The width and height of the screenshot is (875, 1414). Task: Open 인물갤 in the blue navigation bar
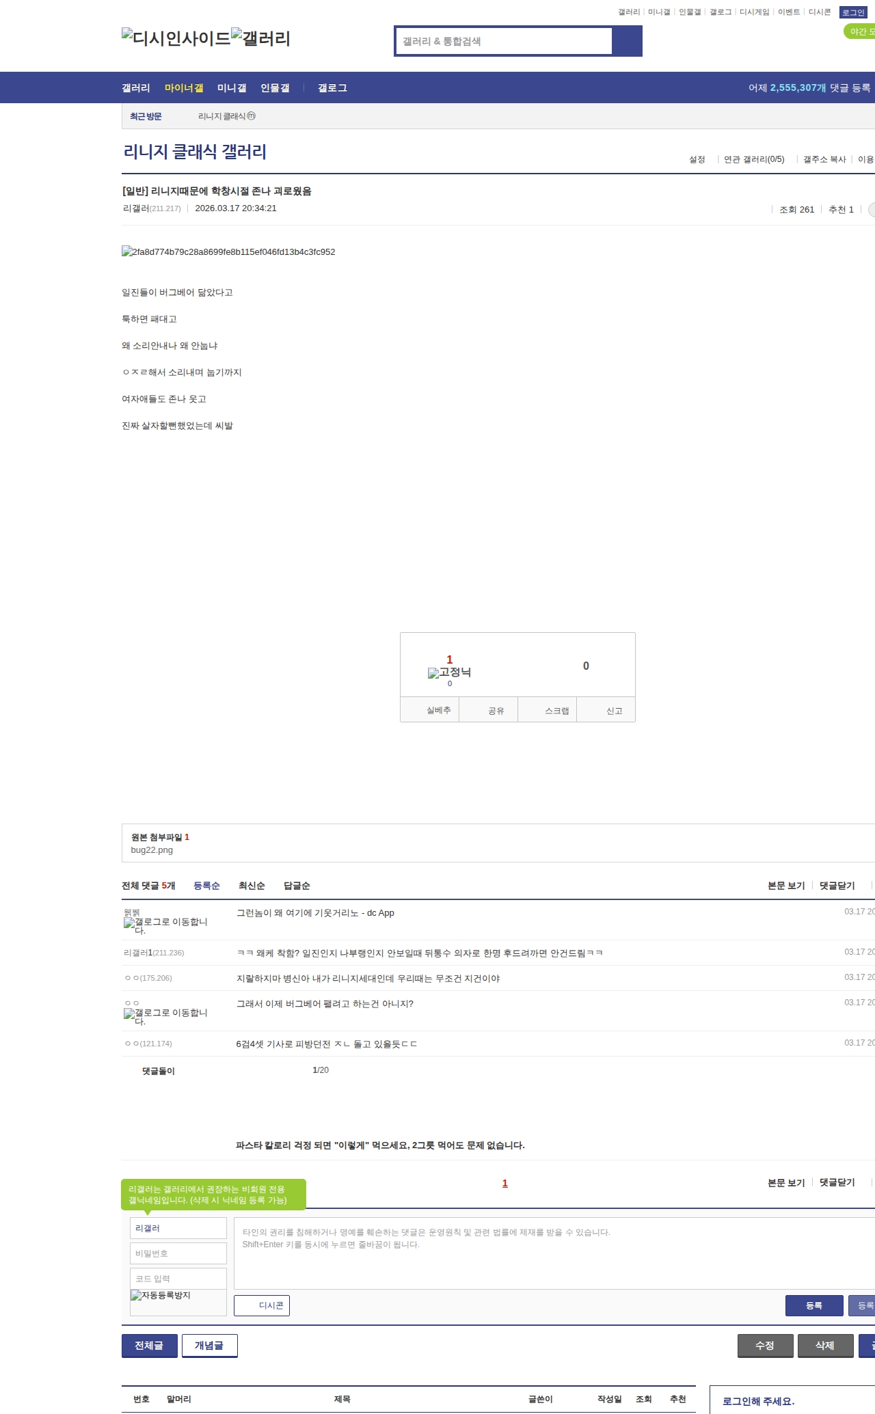click(x=275, y=87)
